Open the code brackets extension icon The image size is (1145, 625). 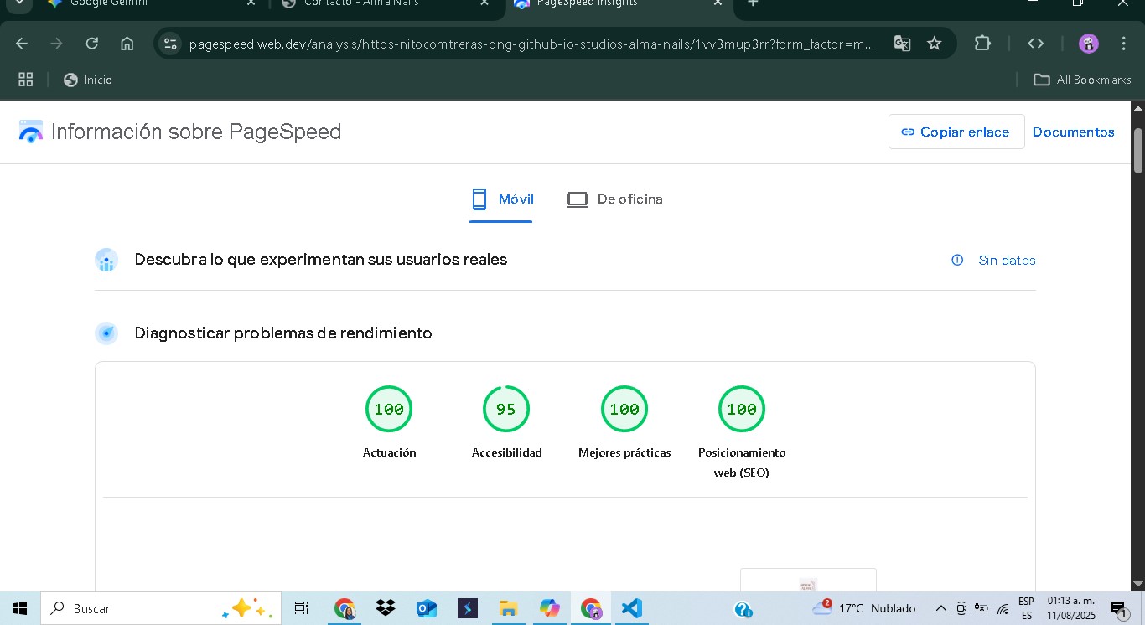point(1036,44)
